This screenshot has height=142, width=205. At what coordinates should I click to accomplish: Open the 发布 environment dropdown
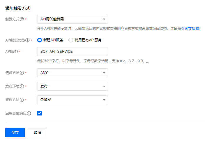point(72,86)
